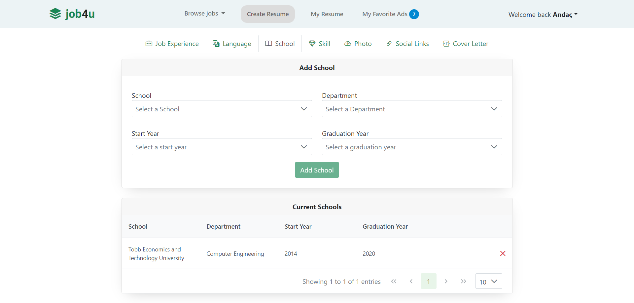The width and height of the screenshot is (634, 303).
Task: Open My Resume link
Action: [327, 14]
